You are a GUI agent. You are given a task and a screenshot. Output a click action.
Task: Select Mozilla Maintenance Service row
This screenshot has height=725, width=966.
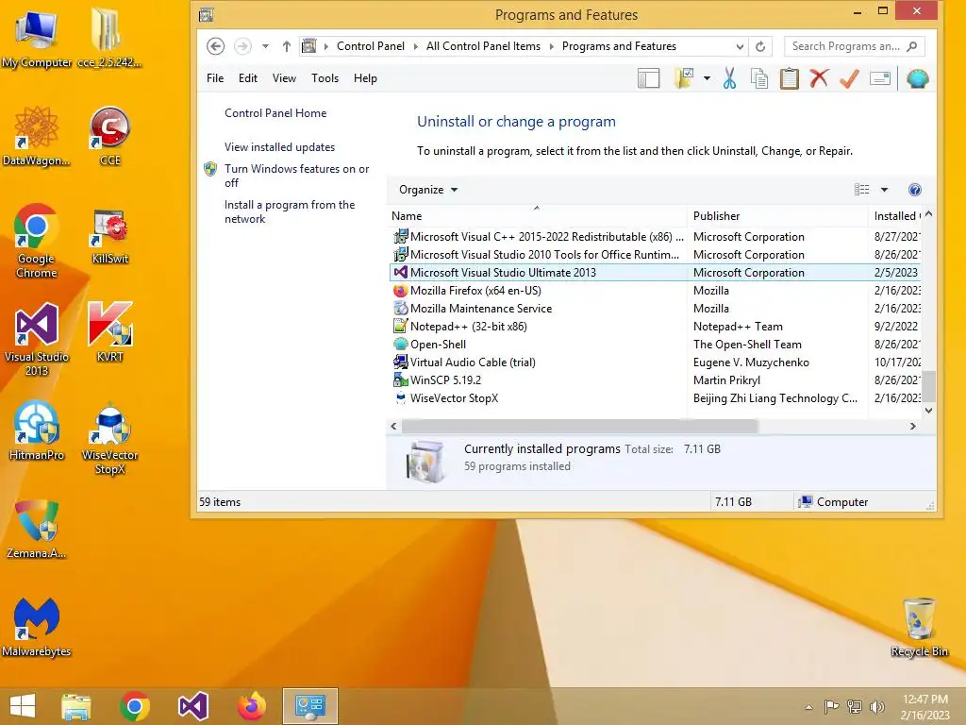(x=656, y=309)
